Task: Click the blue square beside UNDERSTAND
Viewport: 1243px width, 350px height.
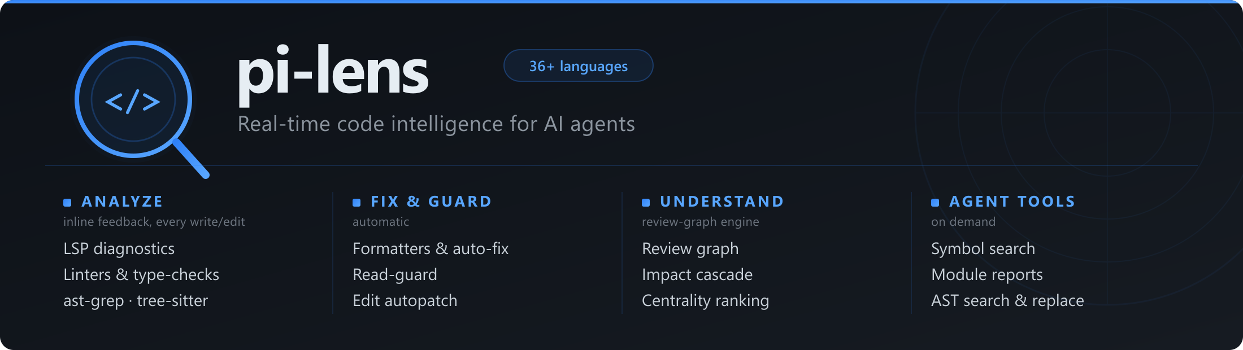Action: (646, 203)
